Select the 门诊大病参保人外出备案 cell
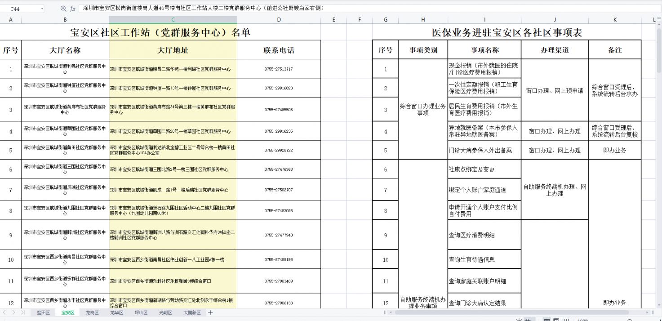The image size is (662, 321). (484, 150)
